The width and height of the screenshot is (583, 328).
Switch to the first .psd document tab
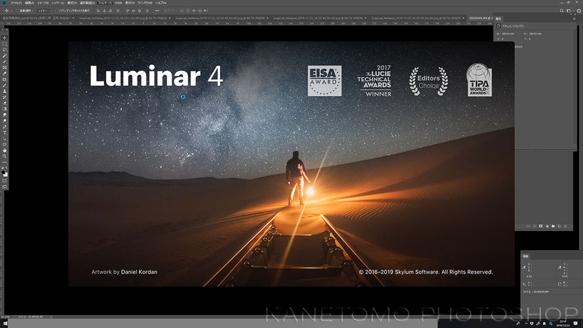[x=38, y=18]
